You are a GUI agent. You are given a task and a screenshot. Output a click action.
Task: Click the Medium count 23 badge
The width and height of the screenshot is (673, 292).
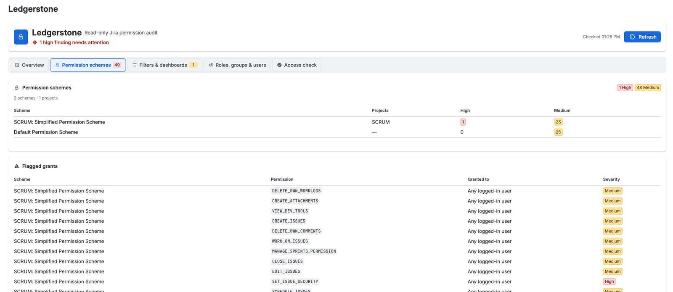558,122
